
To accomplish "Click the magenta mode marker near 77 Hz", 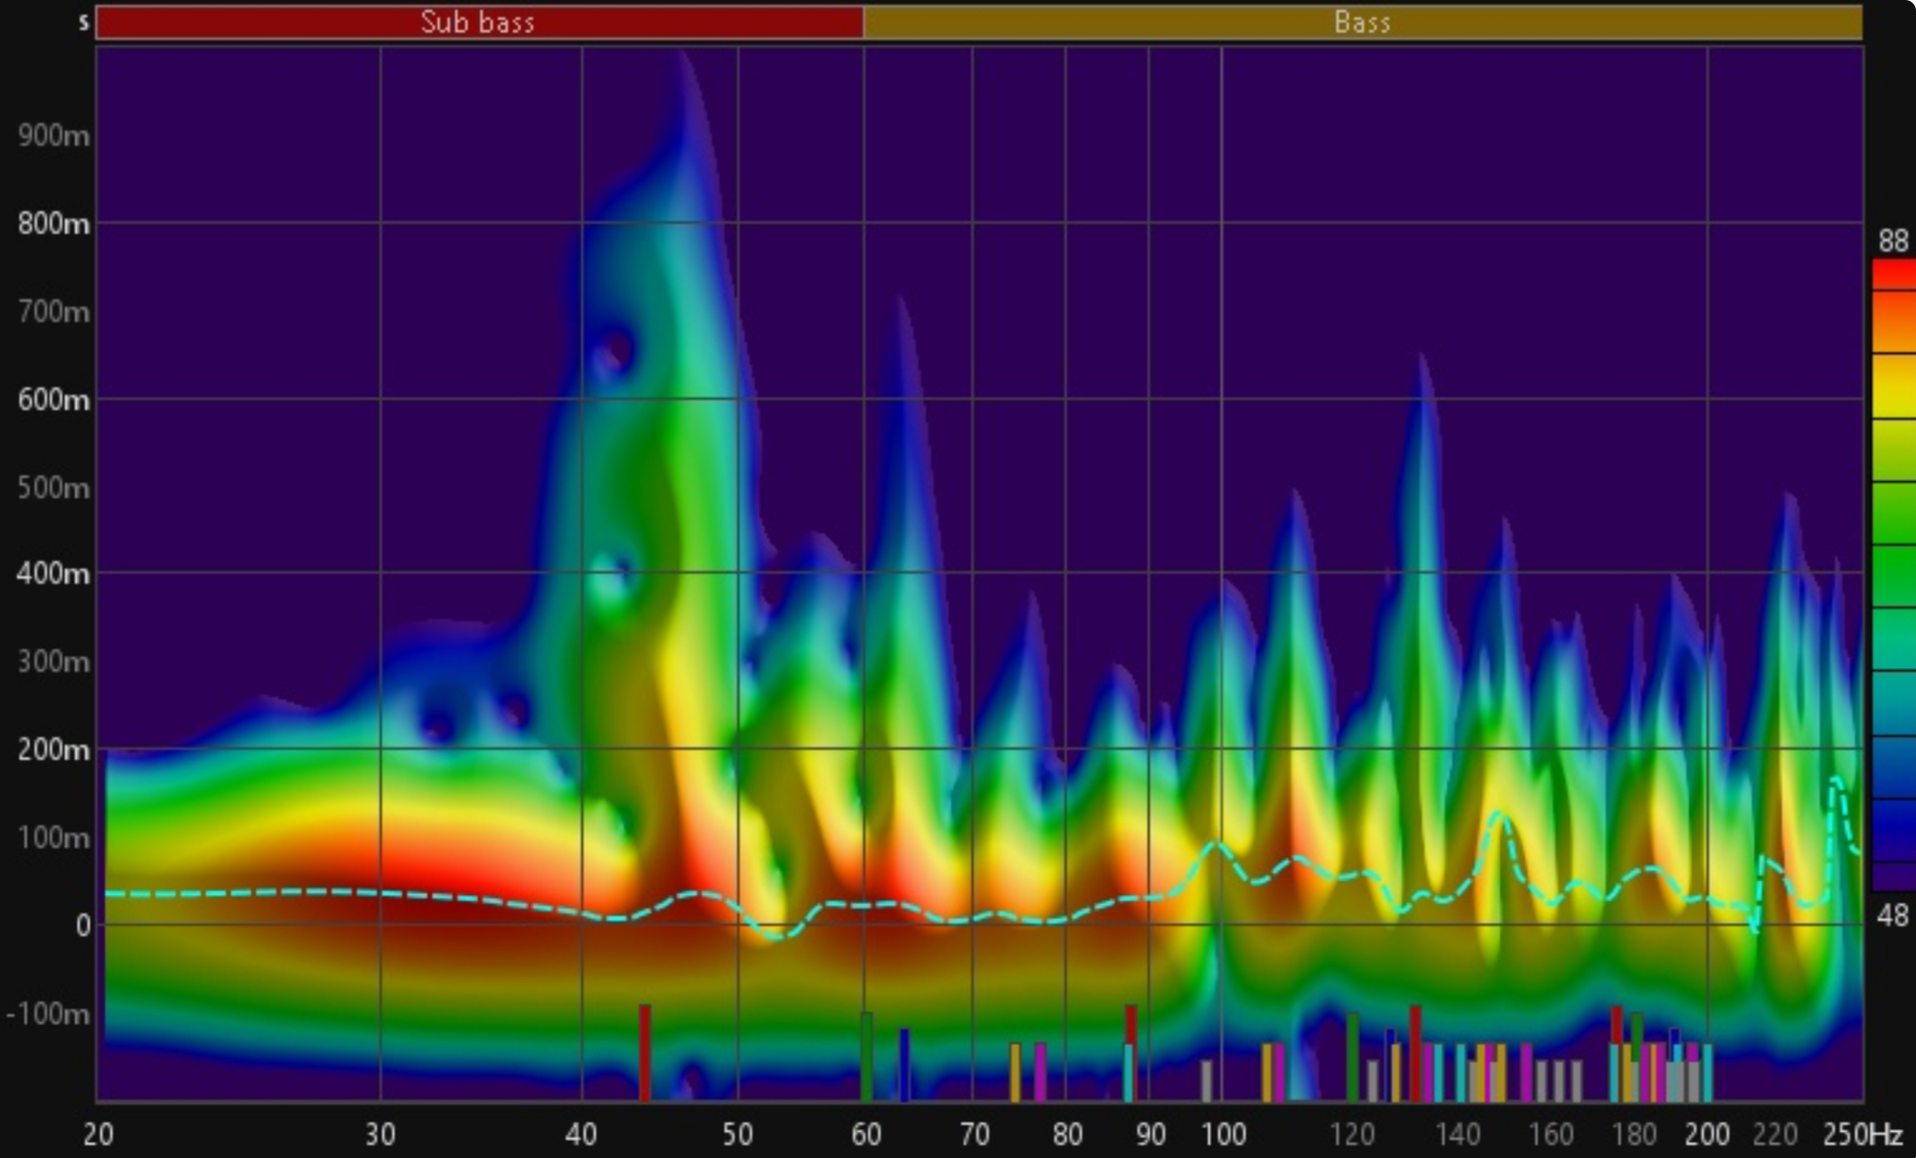I will (1040, 1072).
